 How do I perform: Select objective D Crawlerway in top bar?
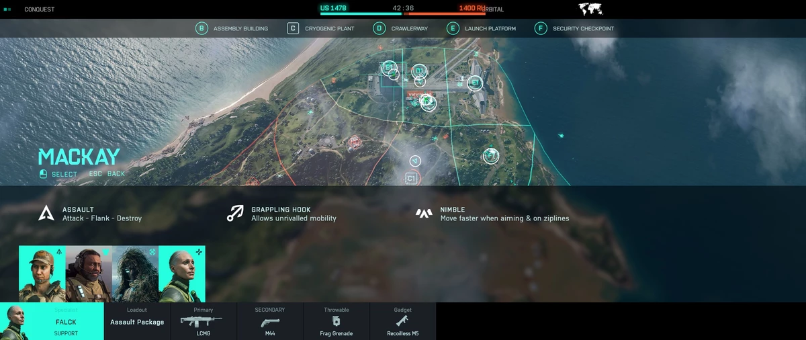401,28
